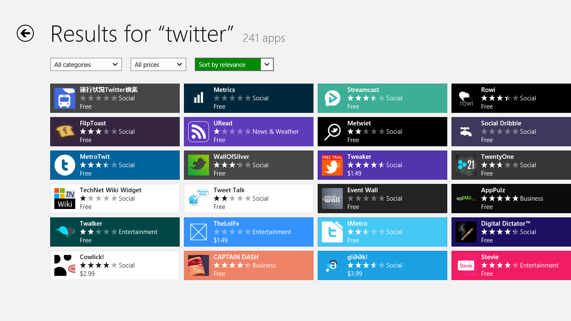The width and height of the screenshot is (571, 321).
Task: Open the TwentyOne app title
Action: pyautogui.click(x=497, y=157)
